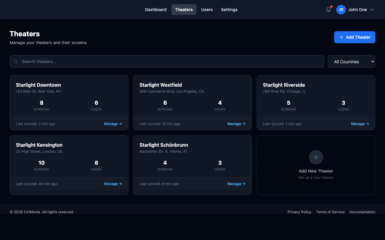385x240 pixels.
Task: Focus the Search theaters input field
Action: 168,61
